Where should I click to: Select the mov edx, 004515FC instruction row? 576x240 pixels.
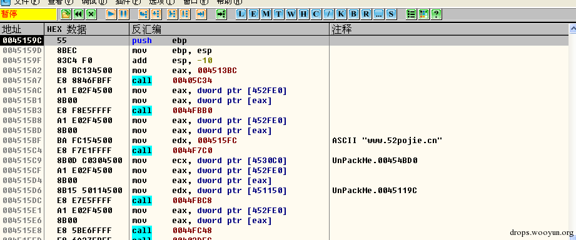[285, 141]
